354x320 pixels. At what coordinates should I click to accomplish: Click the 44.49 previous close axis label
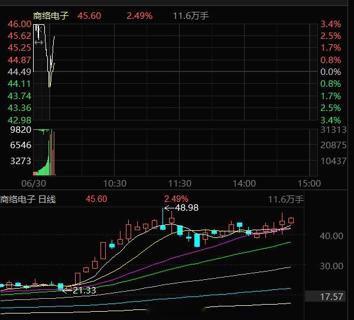pos(20,71)
